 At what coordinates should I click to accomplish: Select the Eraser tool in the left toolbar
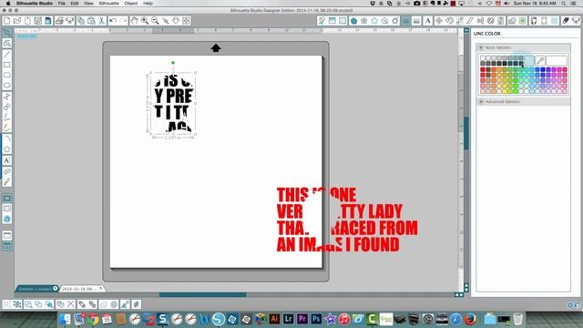(6, 171)
